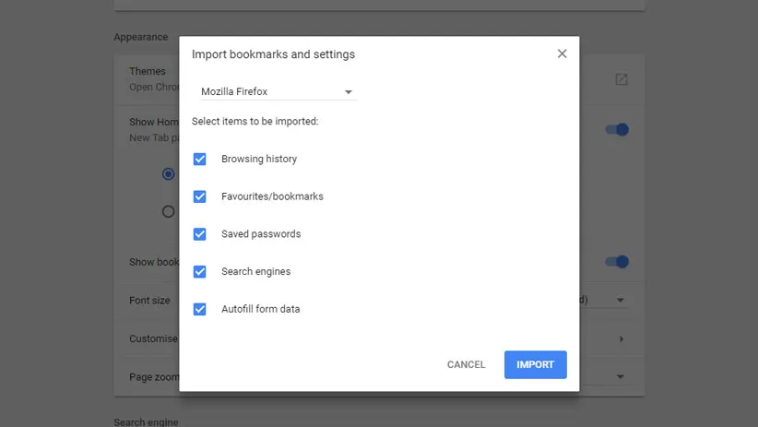Click the Themes external link icon
This screenshot has height=427, width=758.
[621, 79]
